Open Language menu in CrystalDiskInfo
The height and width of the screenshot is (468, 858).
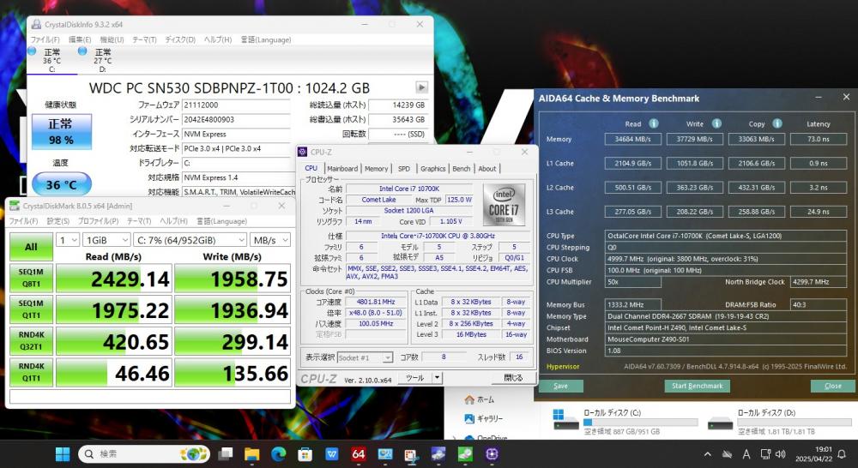265,39
